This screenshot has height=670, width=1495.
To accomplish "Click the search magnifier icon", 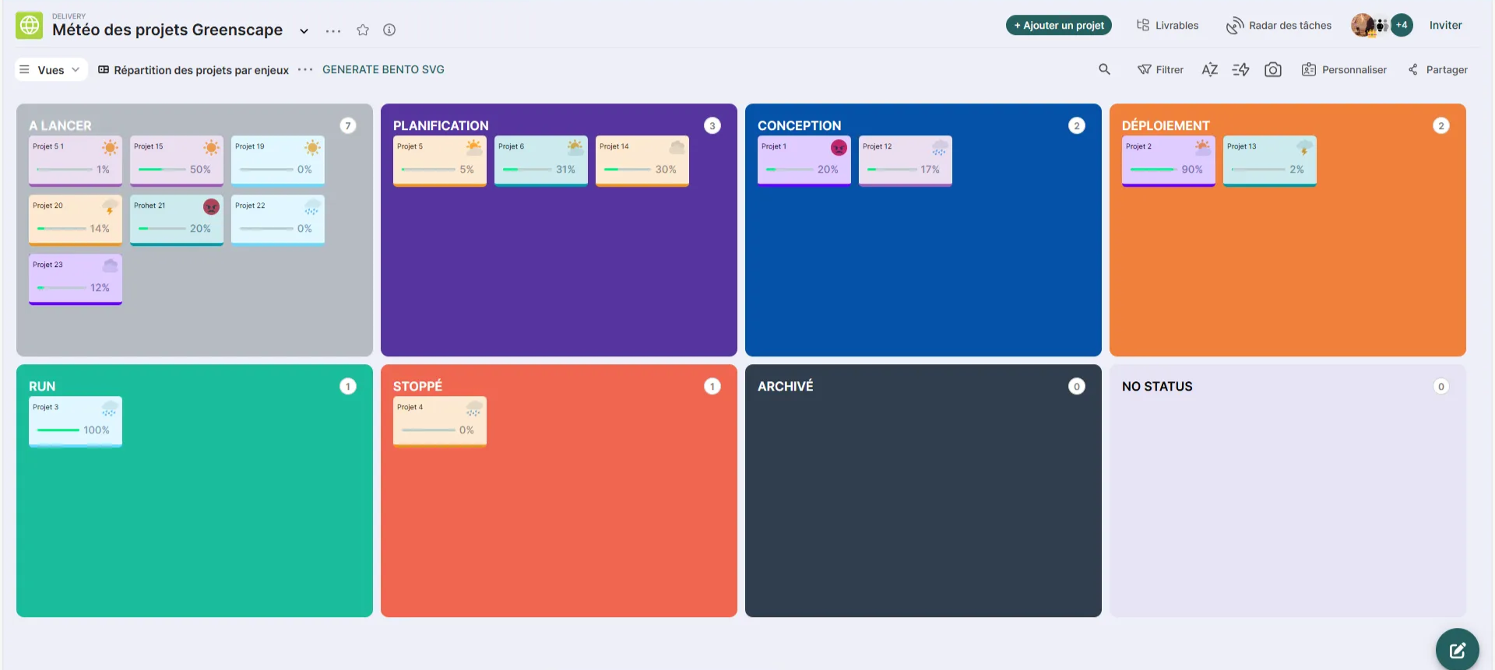I will pos(1104,69).
